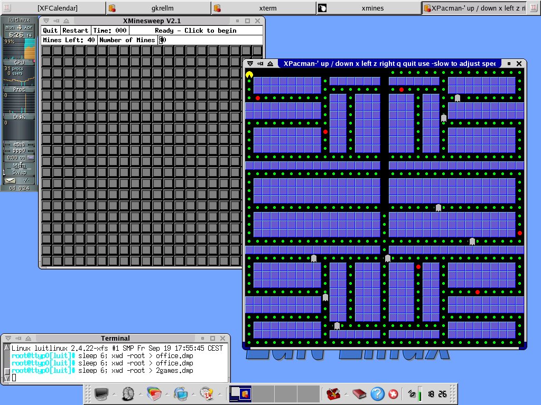Screen dimensions: 541x405
Task: Expand popup arrow beside web browser launcher
Action: 193,394
